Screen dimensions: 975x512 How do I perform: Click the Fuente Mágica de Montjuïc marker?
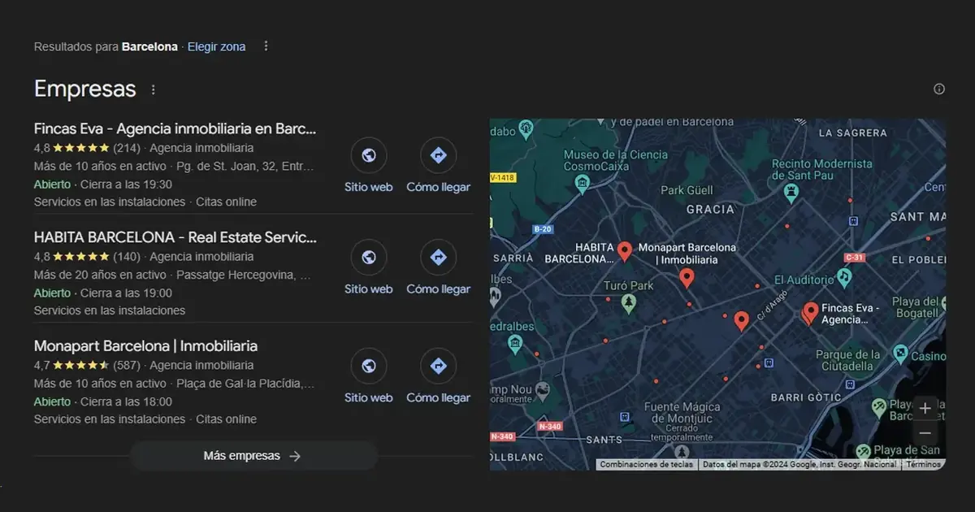pos(682,451)
